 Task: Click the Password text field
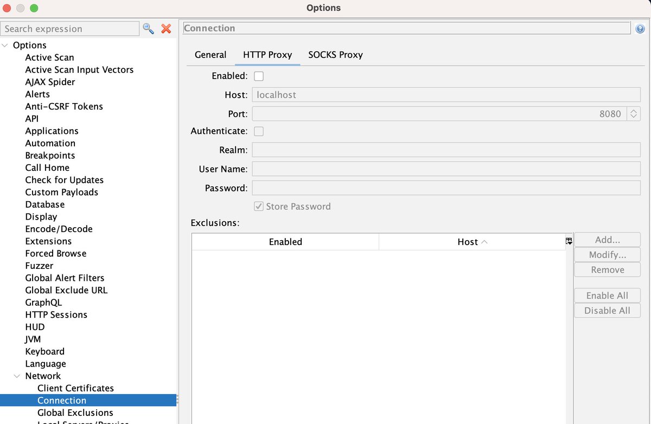tap(446, 188)
